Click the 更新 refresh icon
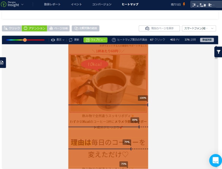Viewport: 222px width, 169px height. point(71,40)
